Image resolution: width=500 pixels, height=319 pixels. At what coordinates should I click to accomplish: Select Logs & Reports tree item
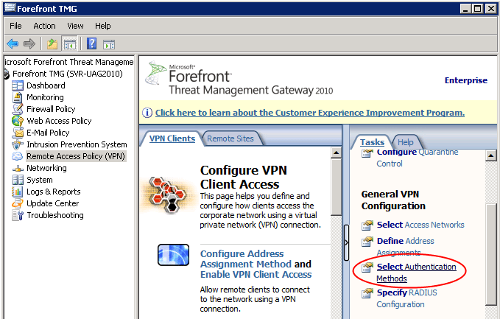[54, 192]
